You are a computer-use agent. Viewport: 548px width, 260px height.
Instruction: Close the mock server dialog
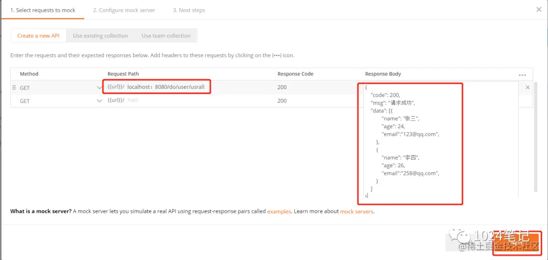539,10
